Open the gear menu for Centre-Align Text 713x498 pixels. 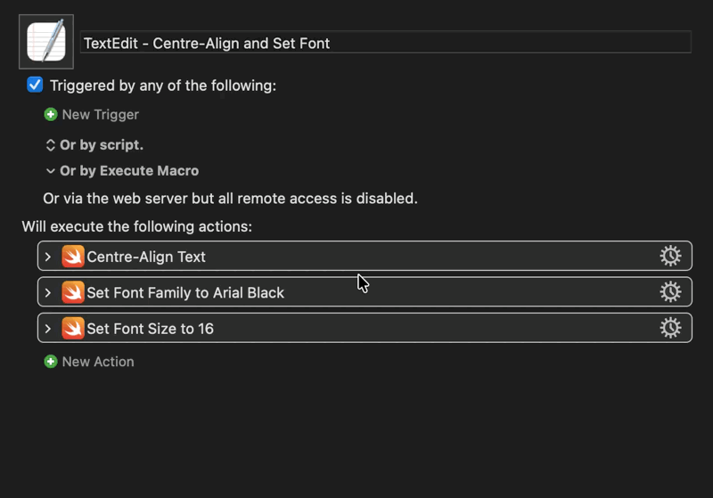pyautogui.click(x=671, y=256)
